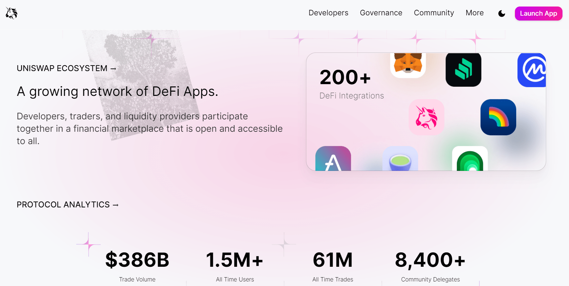
Task: Click the 8,400+ Community Delegates statistic
Action: coord(430,260)
